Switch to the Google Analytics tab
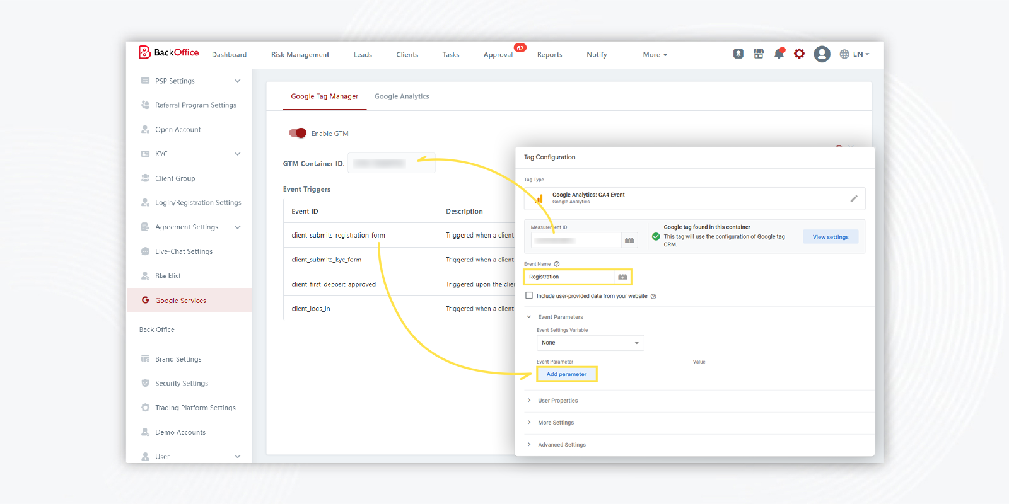 (x=402, y=96)
